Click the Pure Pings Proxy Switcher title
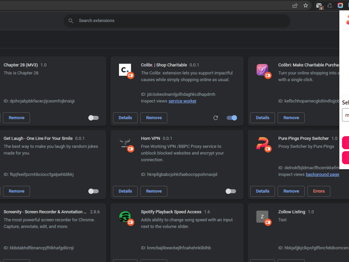The height and width of the screenshot is (262, 349). 303,138
